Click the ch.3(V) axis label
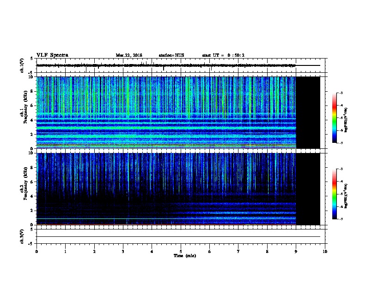Viewport: 366px width, 282px height. [x=22, y=236]
